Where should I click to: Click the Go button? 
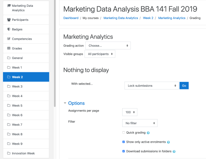[184, 86]
